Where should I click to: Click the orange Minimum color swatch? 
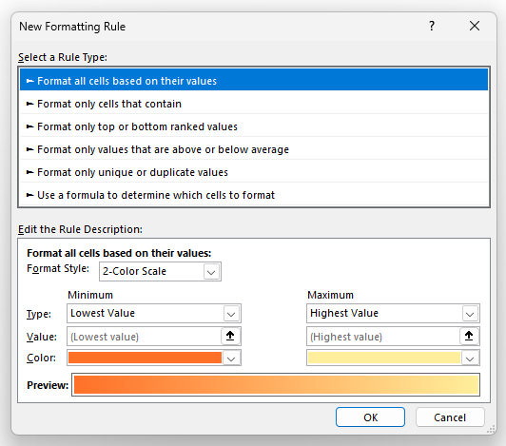pos(145,358)
